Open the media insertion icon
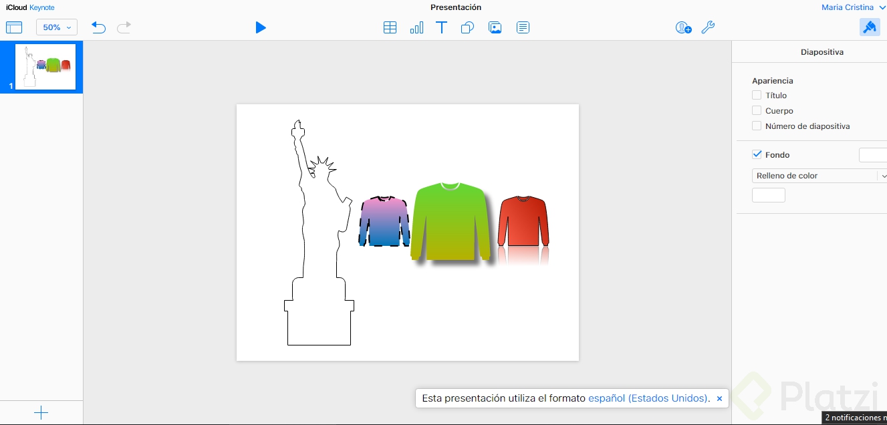Image resolution: width=887 pixels, height=425 pixels. click(495, 27)
